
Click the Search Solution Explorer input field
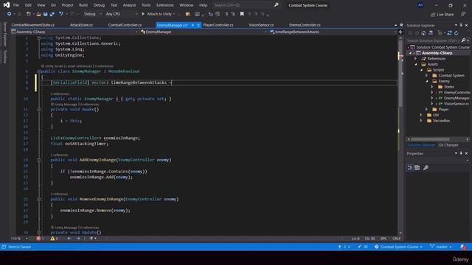point(433,40)
